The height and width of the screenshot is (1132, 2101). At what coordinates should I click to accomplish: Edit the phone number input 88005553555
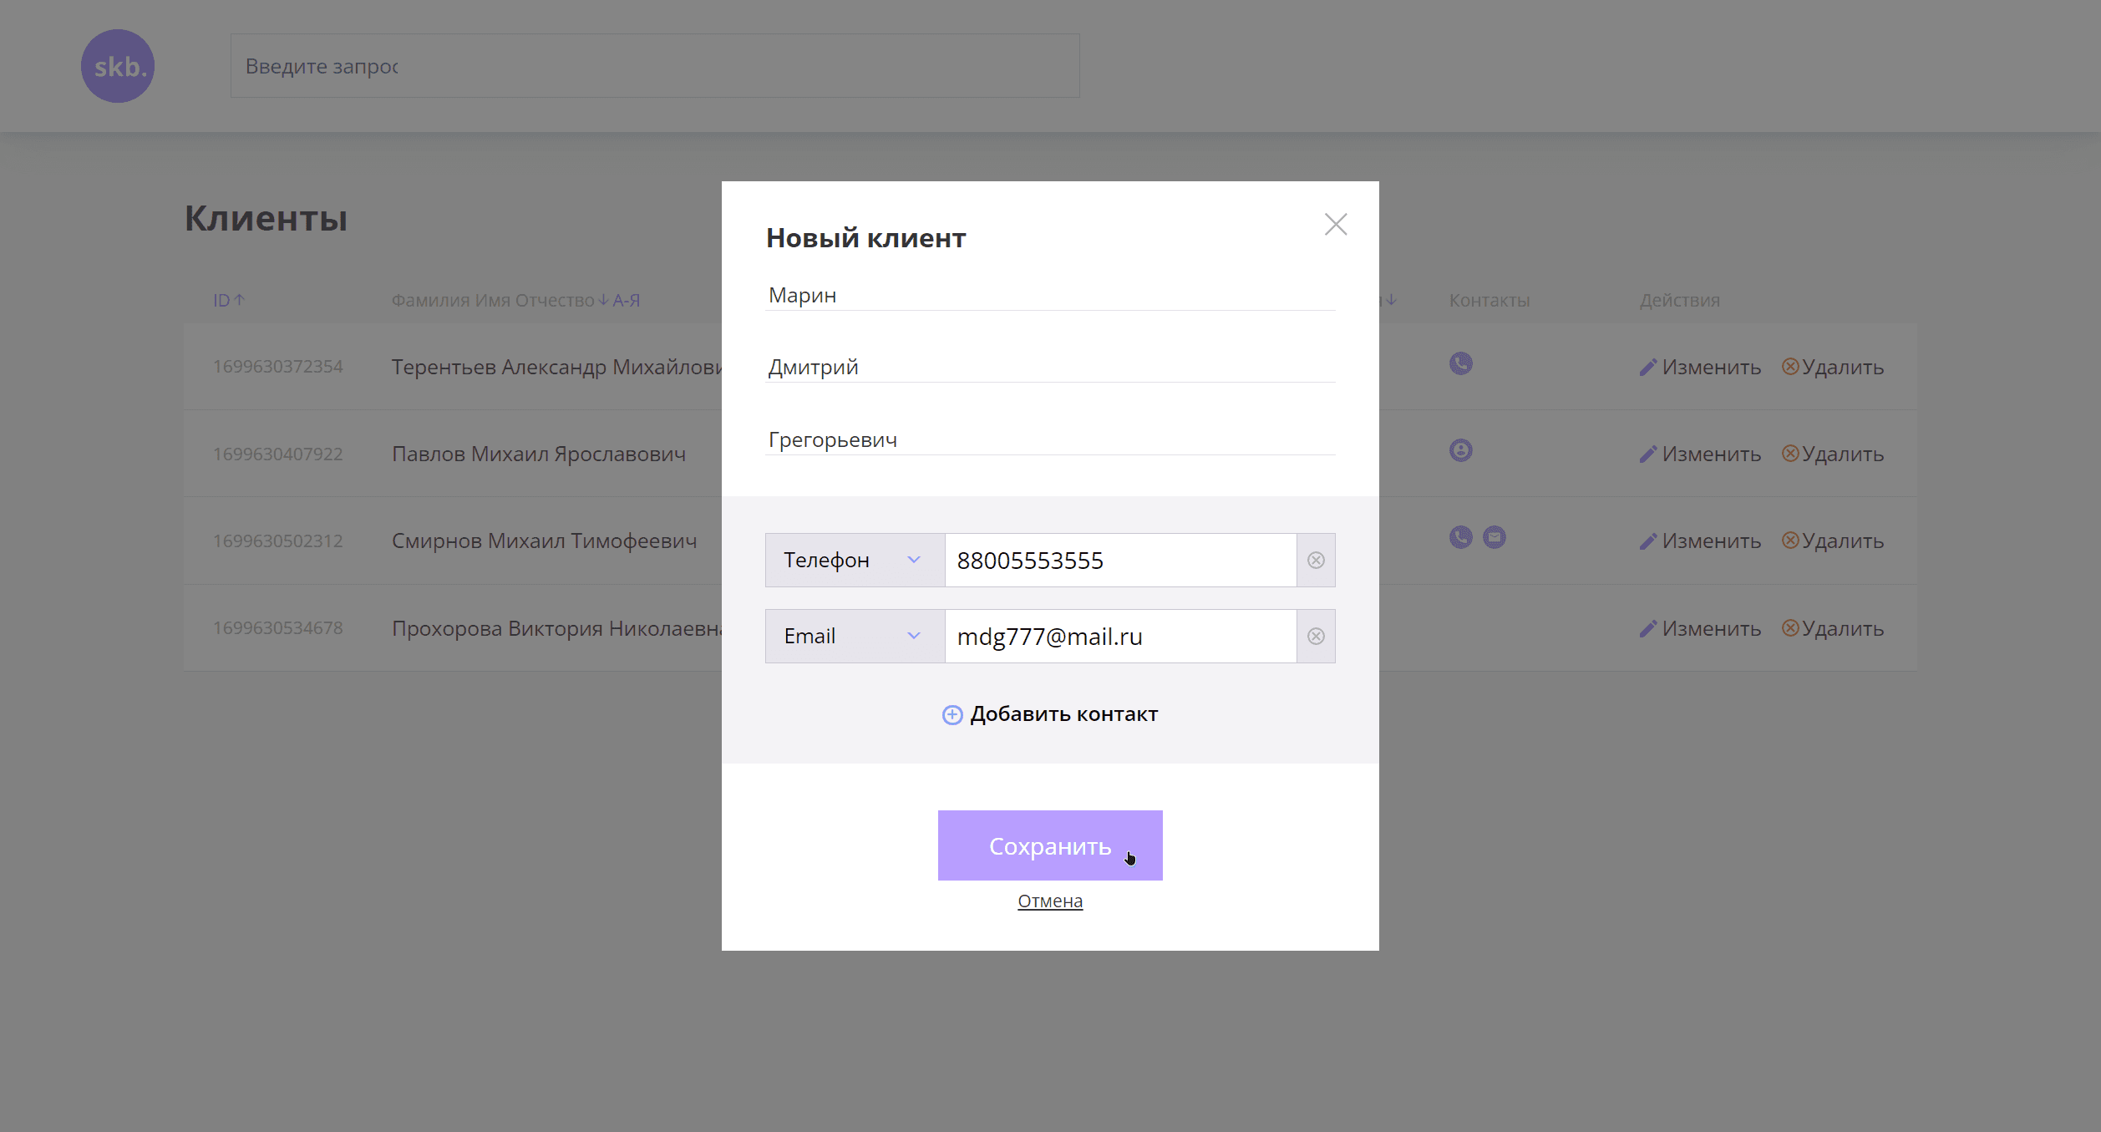click(1119, 561)
